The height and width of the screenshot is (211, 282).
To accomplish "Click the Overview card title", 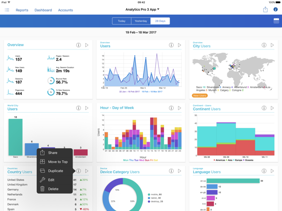I will pyautogui.click(x=15, y=45).
